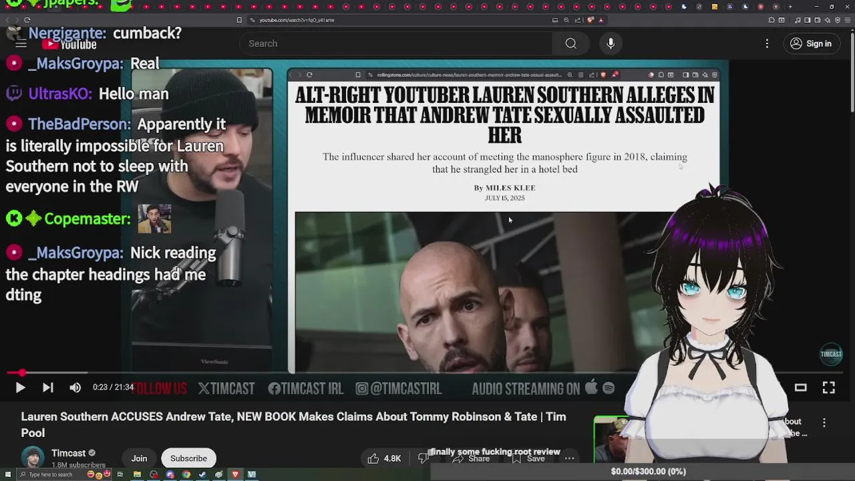Image resolution: width=855 pixels, height=481 pixels.
Task: Save the video to a playlist
Action: click(x=528, y=459)
